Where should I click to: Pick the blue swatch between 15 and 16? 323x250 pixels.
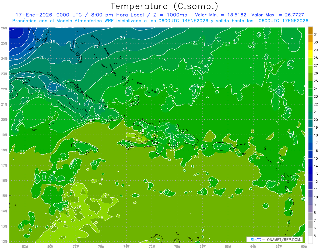[x=310, y=155]
